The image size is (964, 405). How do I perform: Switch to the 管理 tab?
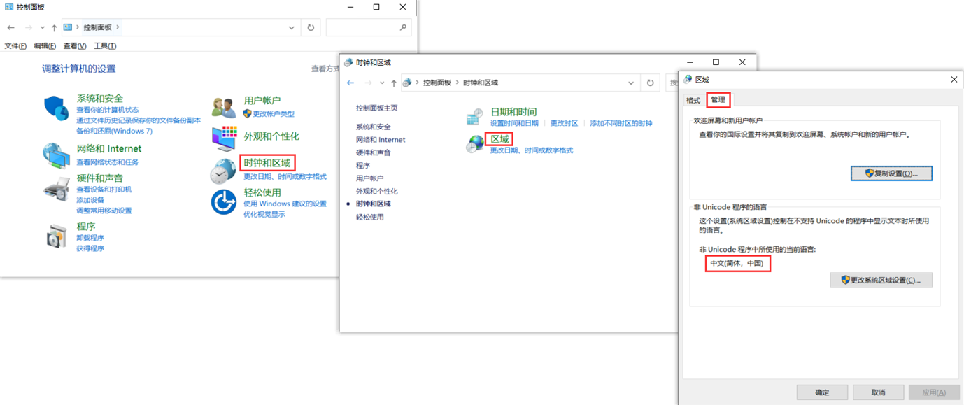pyautogui.click(x=718, y=100)
